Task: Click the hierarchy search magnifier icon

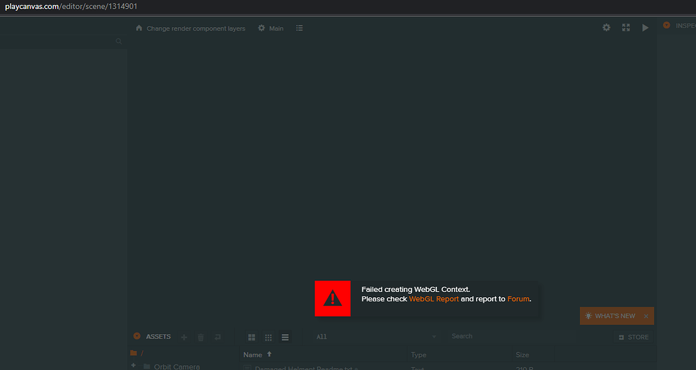Action: click(x=118, y=41)
